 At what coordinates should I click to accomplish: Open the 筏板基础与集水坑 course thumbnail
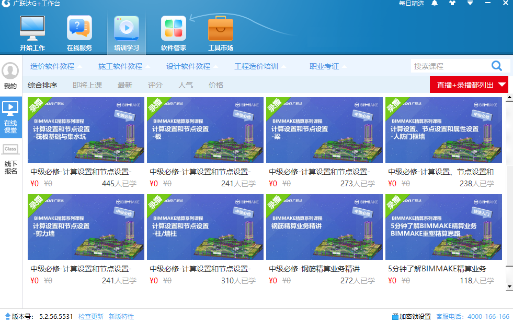[86, 130]
